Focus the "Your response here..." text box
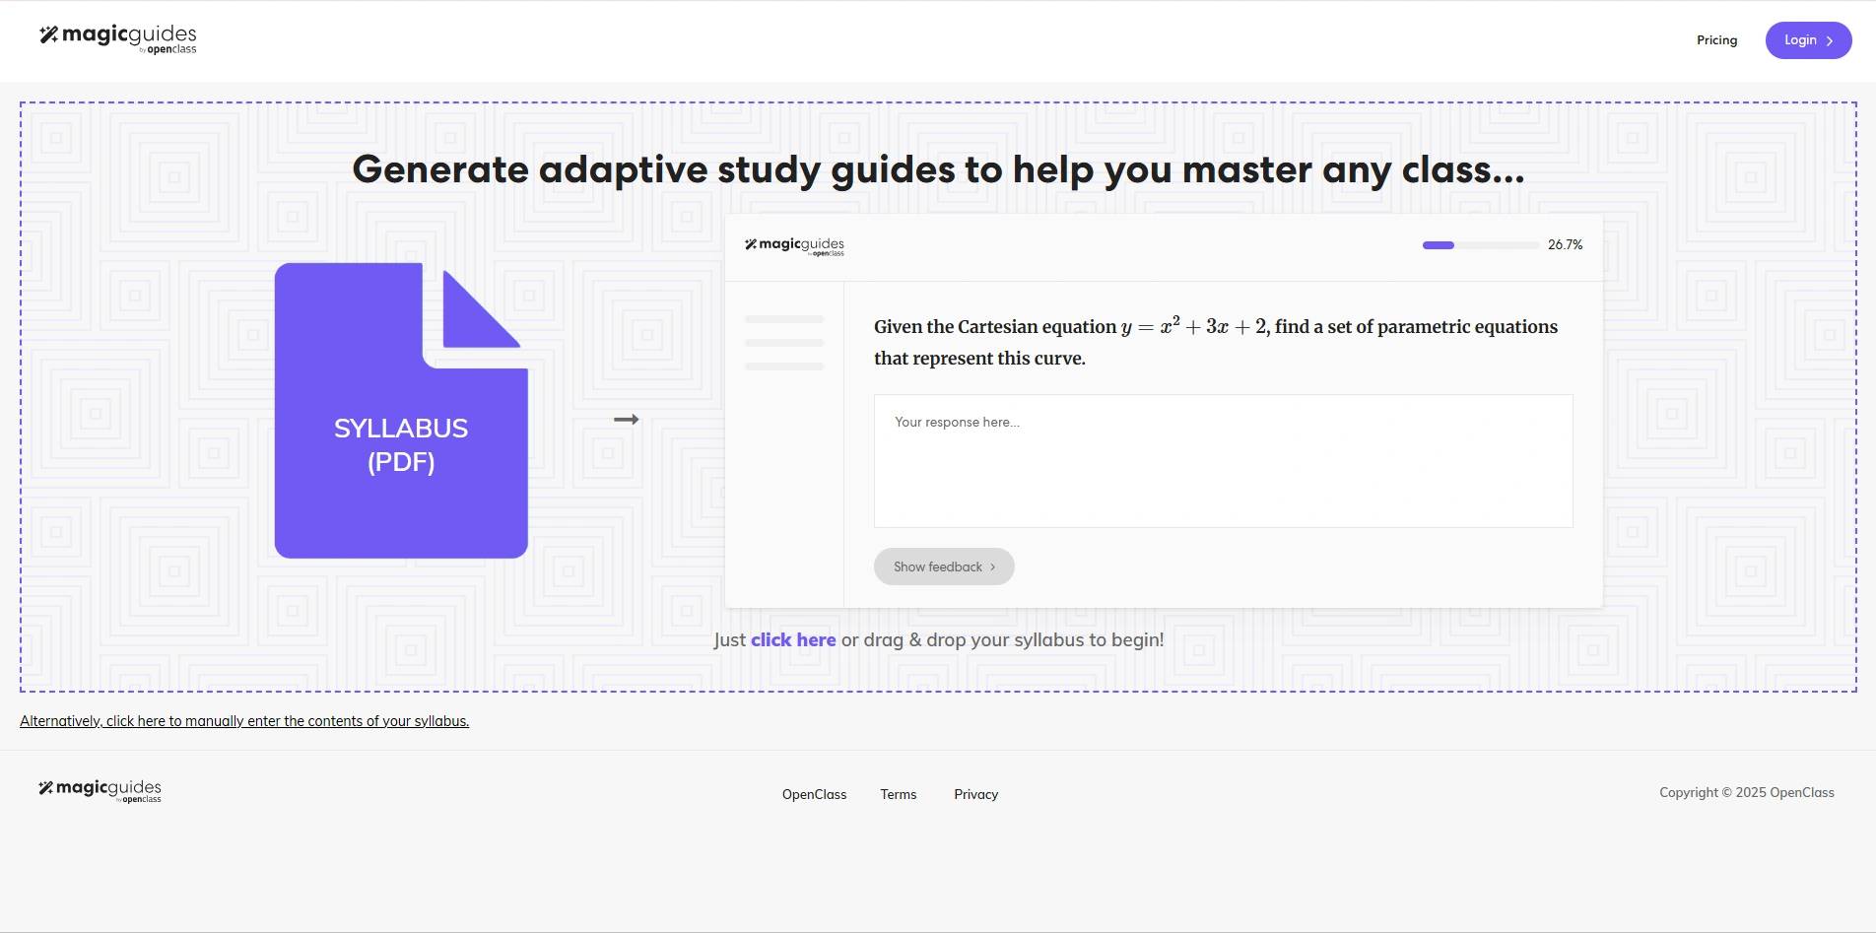 point(1223,461)
